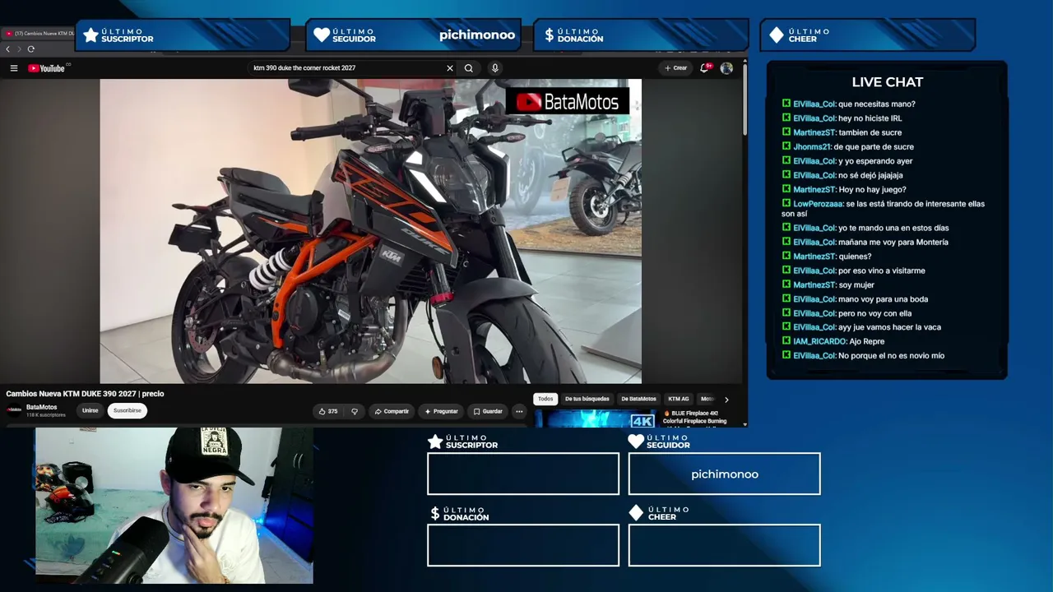Click the Suscribirse button
Viewport: 1053px width, 592px height.
pyautogui.click(x=128, y=410)
